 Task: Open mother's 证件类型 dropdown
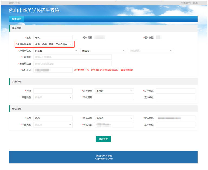click(114, 118)
